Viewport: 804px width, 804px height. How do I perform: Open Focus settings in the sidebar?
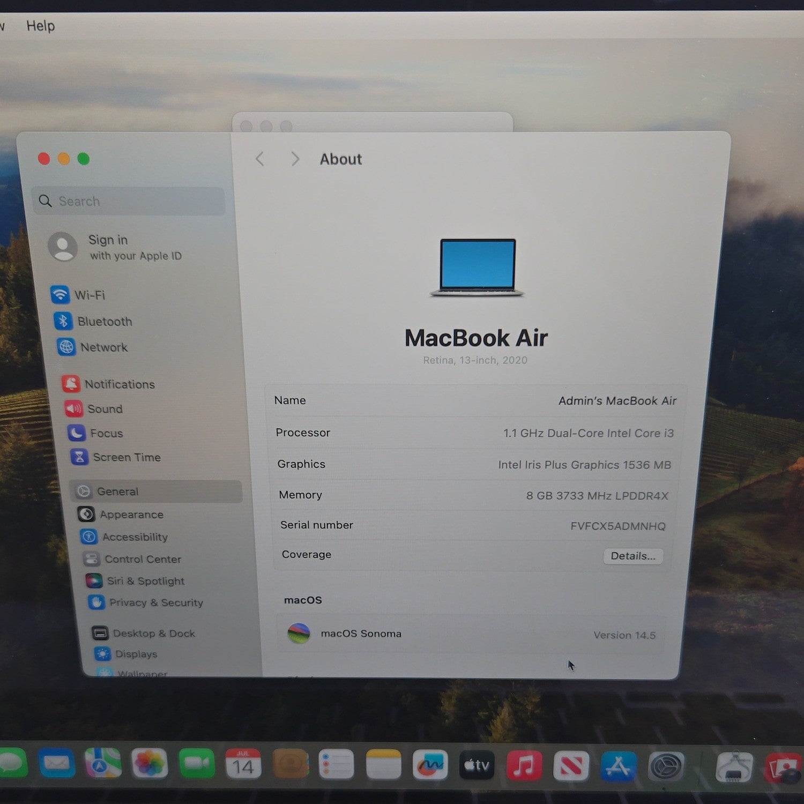(95, 433)
